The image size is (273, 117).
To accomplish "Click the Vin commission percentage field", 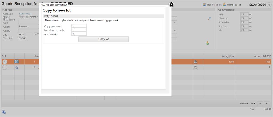I will click(244, 30).
